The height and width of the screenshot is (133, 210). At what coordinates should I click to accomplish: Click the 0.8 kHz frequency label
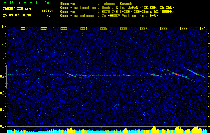(x=3, y=93)
